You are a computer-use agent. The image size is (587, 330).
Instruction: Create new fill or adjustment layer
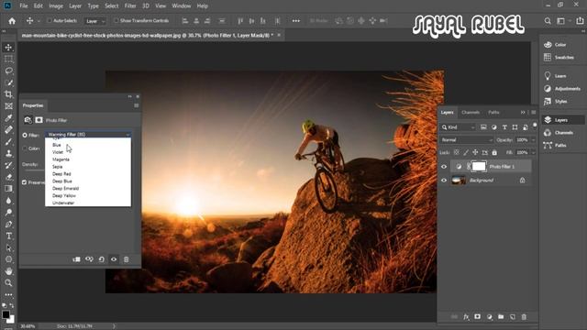click(x=489, y=317)
